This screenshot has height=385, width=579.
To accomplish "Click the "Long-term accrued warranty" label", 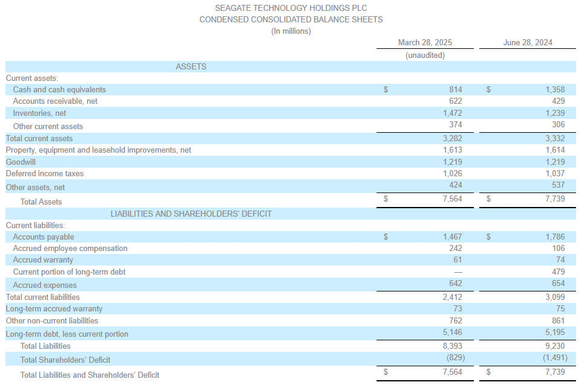I will [54, 309].
